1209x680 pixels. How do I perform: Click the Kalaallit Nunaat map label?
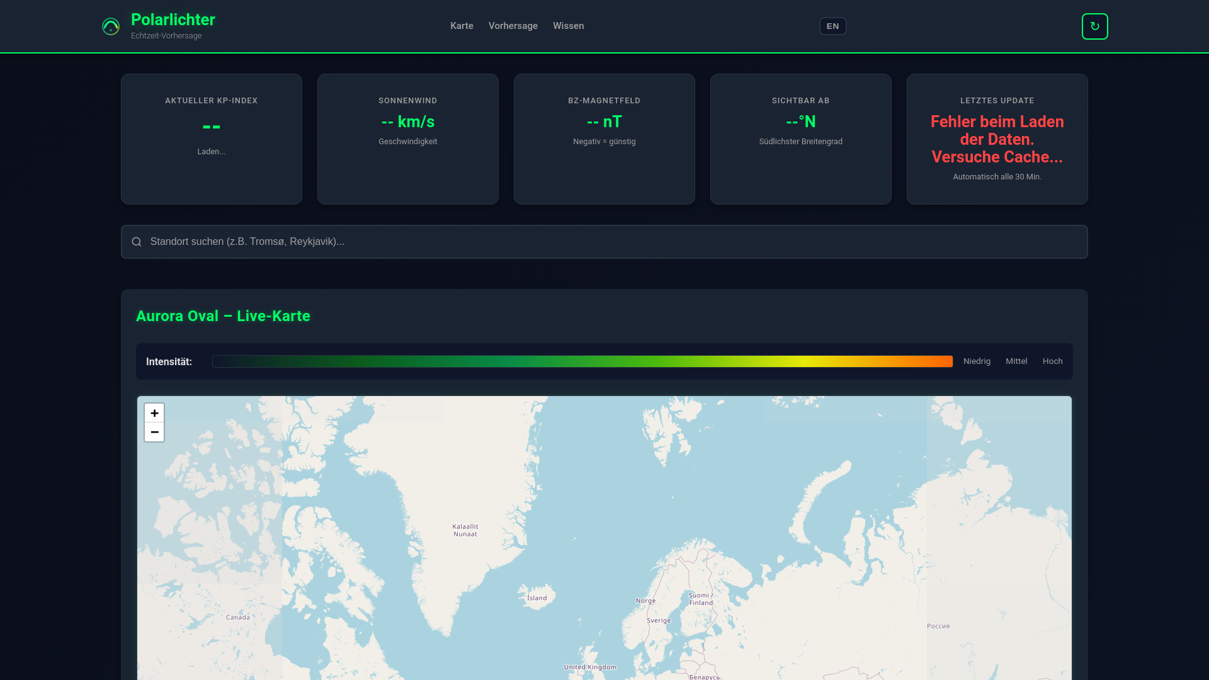[465, 530]
